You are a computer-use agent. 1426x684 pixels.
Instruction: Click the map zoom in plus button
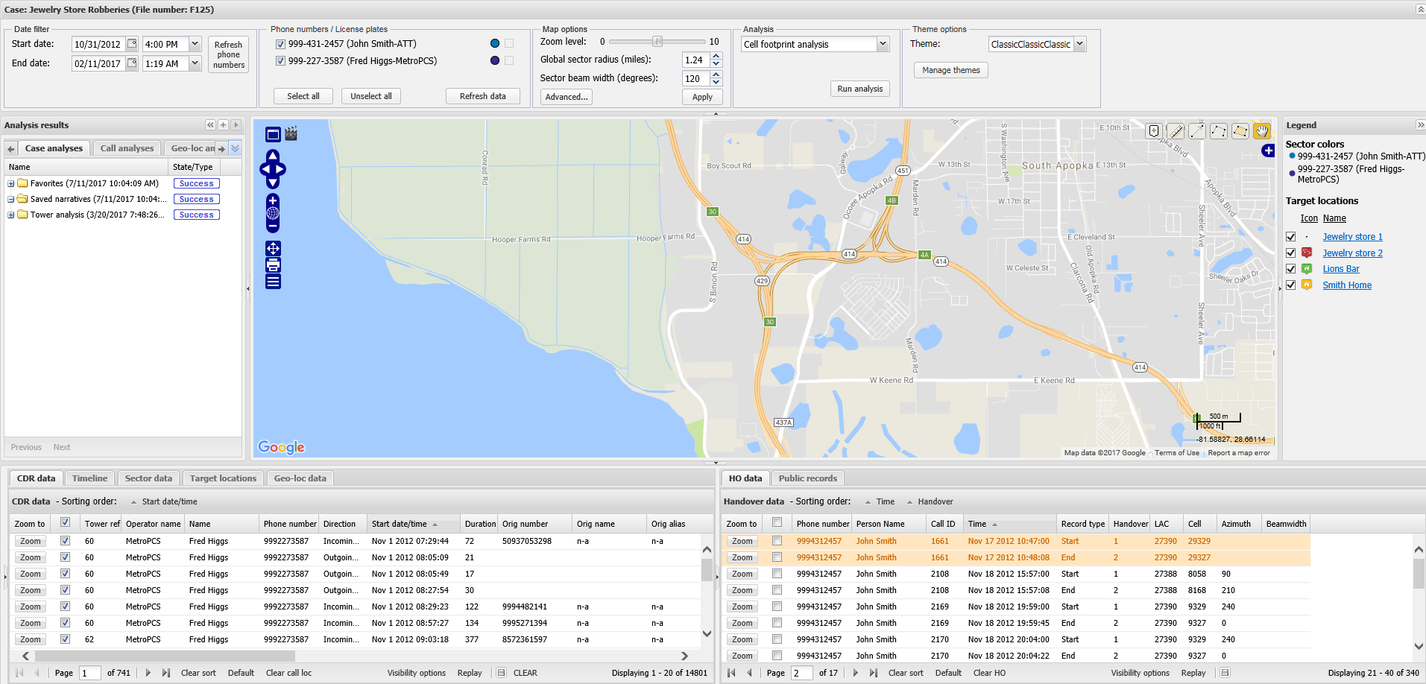[x=273, y=200]
